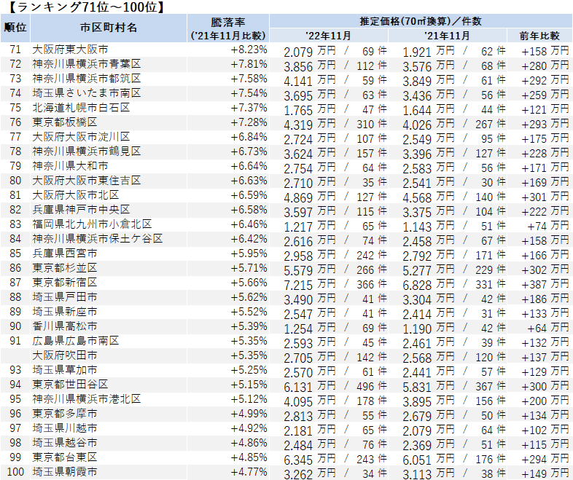Click the 騰落率 header cell
This screenshot has width=573, height=480.
coord(228,28)
